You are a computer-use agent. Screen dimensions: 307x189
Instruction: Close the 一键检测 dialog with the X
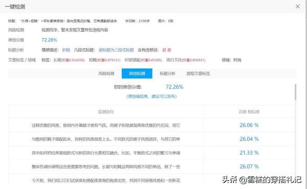point(298,7)
